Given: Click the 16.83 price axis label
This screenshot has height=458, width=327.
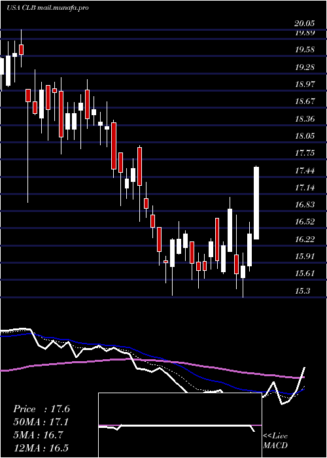Looking at the screenshot, I should [305, 205].
